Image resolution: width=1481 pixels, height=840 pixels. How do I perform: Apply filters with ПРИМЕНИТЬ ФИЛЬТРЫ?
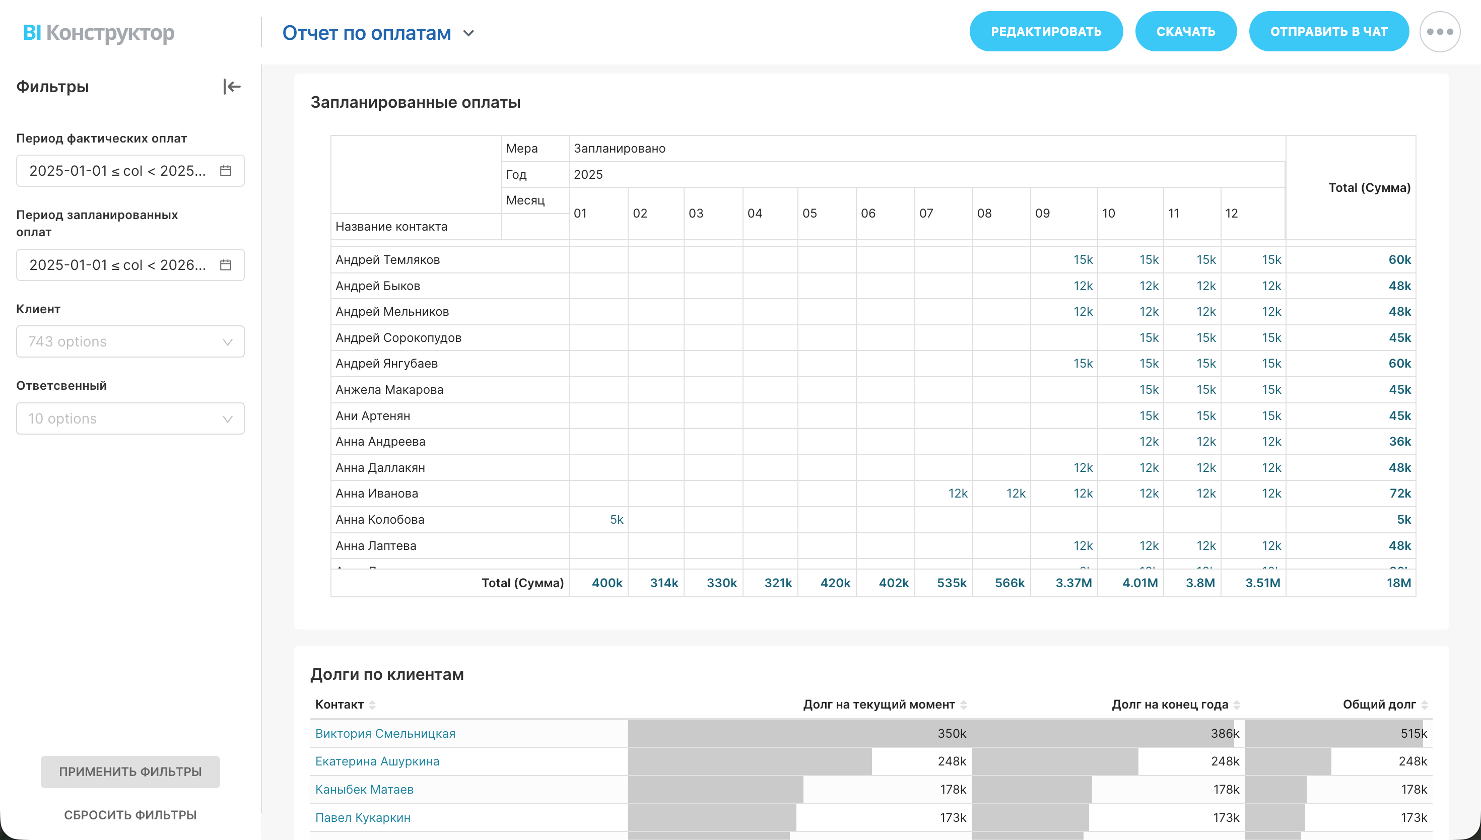(x=130, y=772)
